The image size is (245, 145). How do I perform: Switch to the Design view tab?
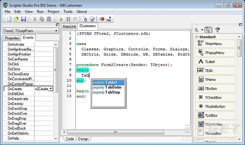pyautogui.click(x=83, y=139)
